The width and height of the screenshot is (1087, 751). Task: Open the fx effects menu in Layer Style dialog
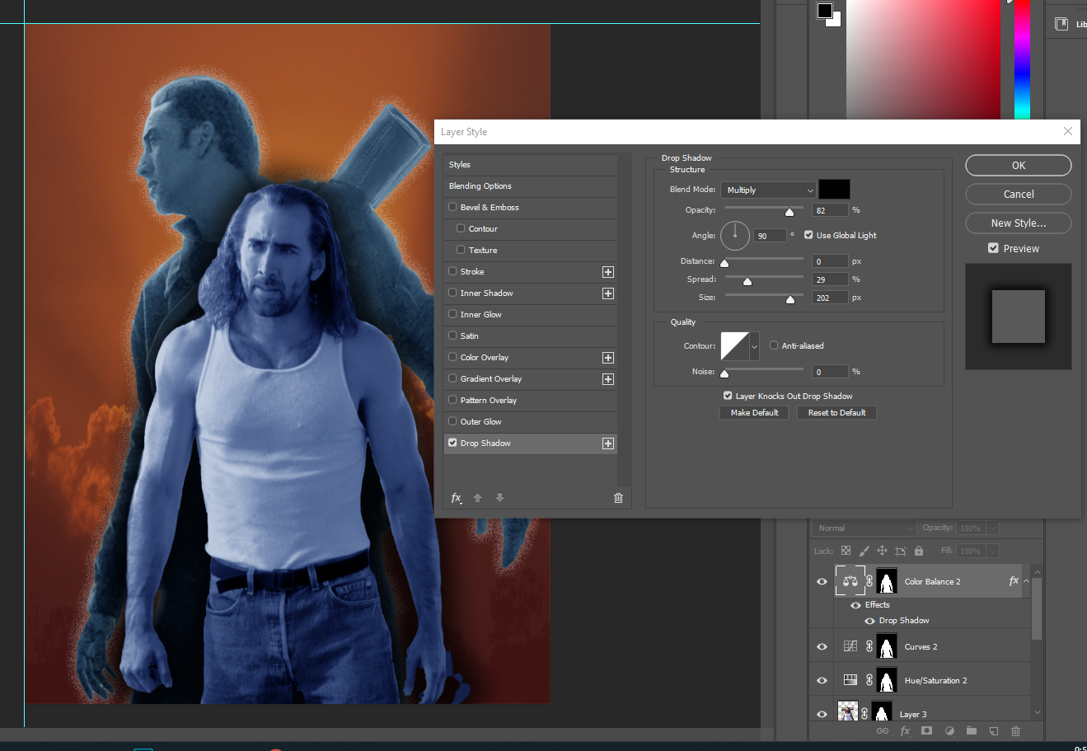456,498
